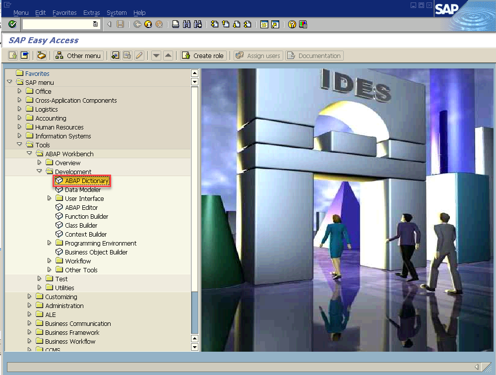Click the Move Favorites Down arrow
The image size is (496, 375).
(156, 56)
